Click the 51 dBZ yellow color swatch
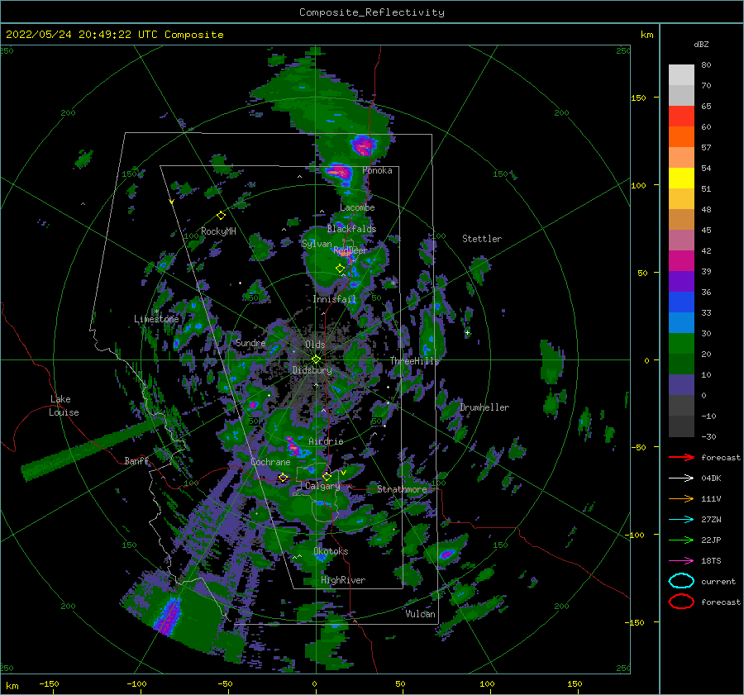 pyautogui.click(x=681, y=178)
